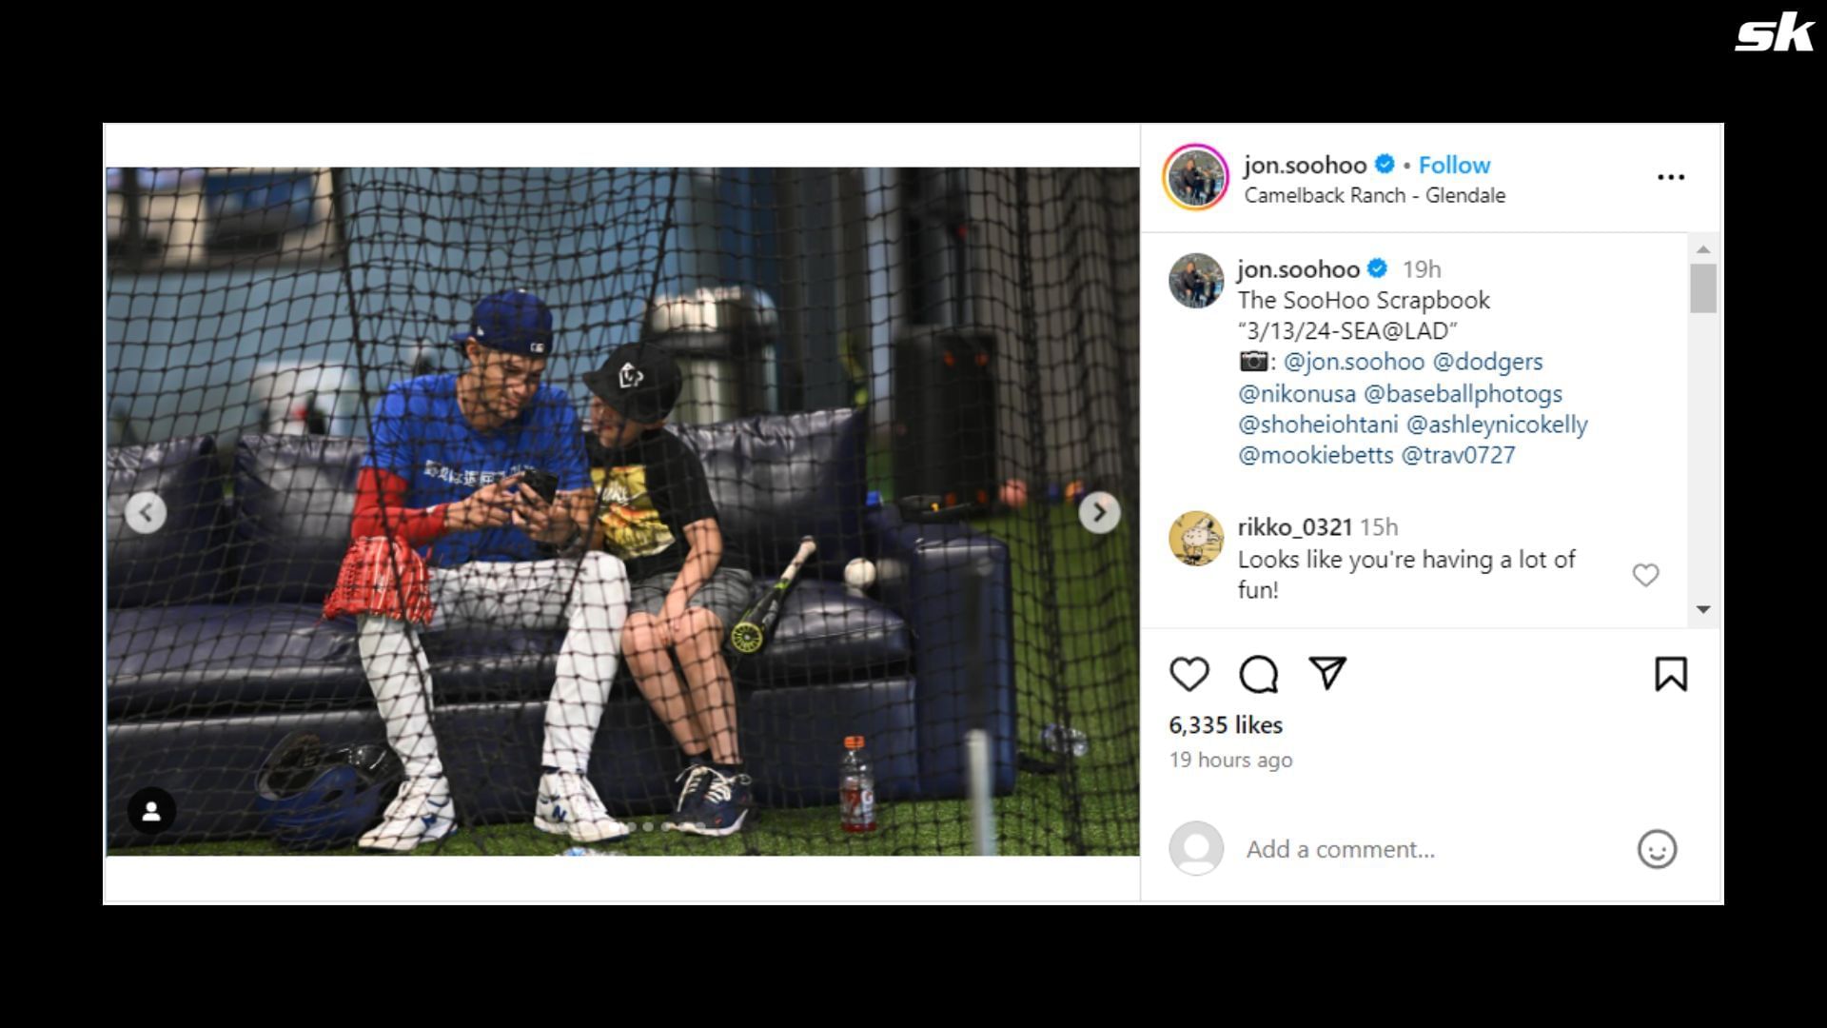Open the three-dot more options menu

pos(1671,177)
